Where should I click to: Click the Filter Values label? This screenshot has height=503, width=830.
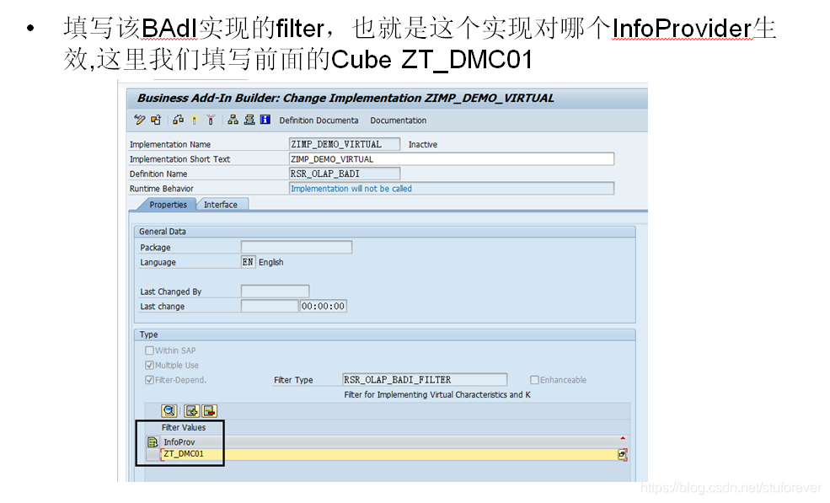point(184,427)
